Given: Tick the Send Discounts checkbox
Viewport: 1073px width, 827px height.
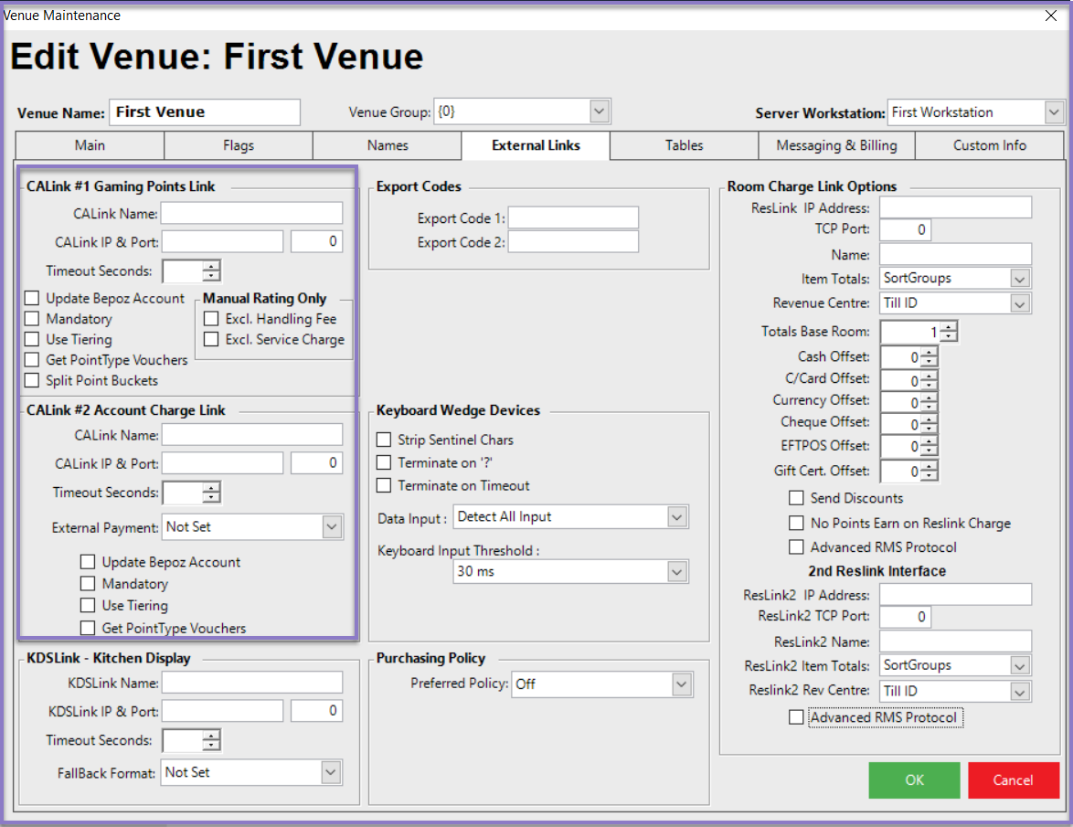Looking at the screenshot, I should 797,499.
